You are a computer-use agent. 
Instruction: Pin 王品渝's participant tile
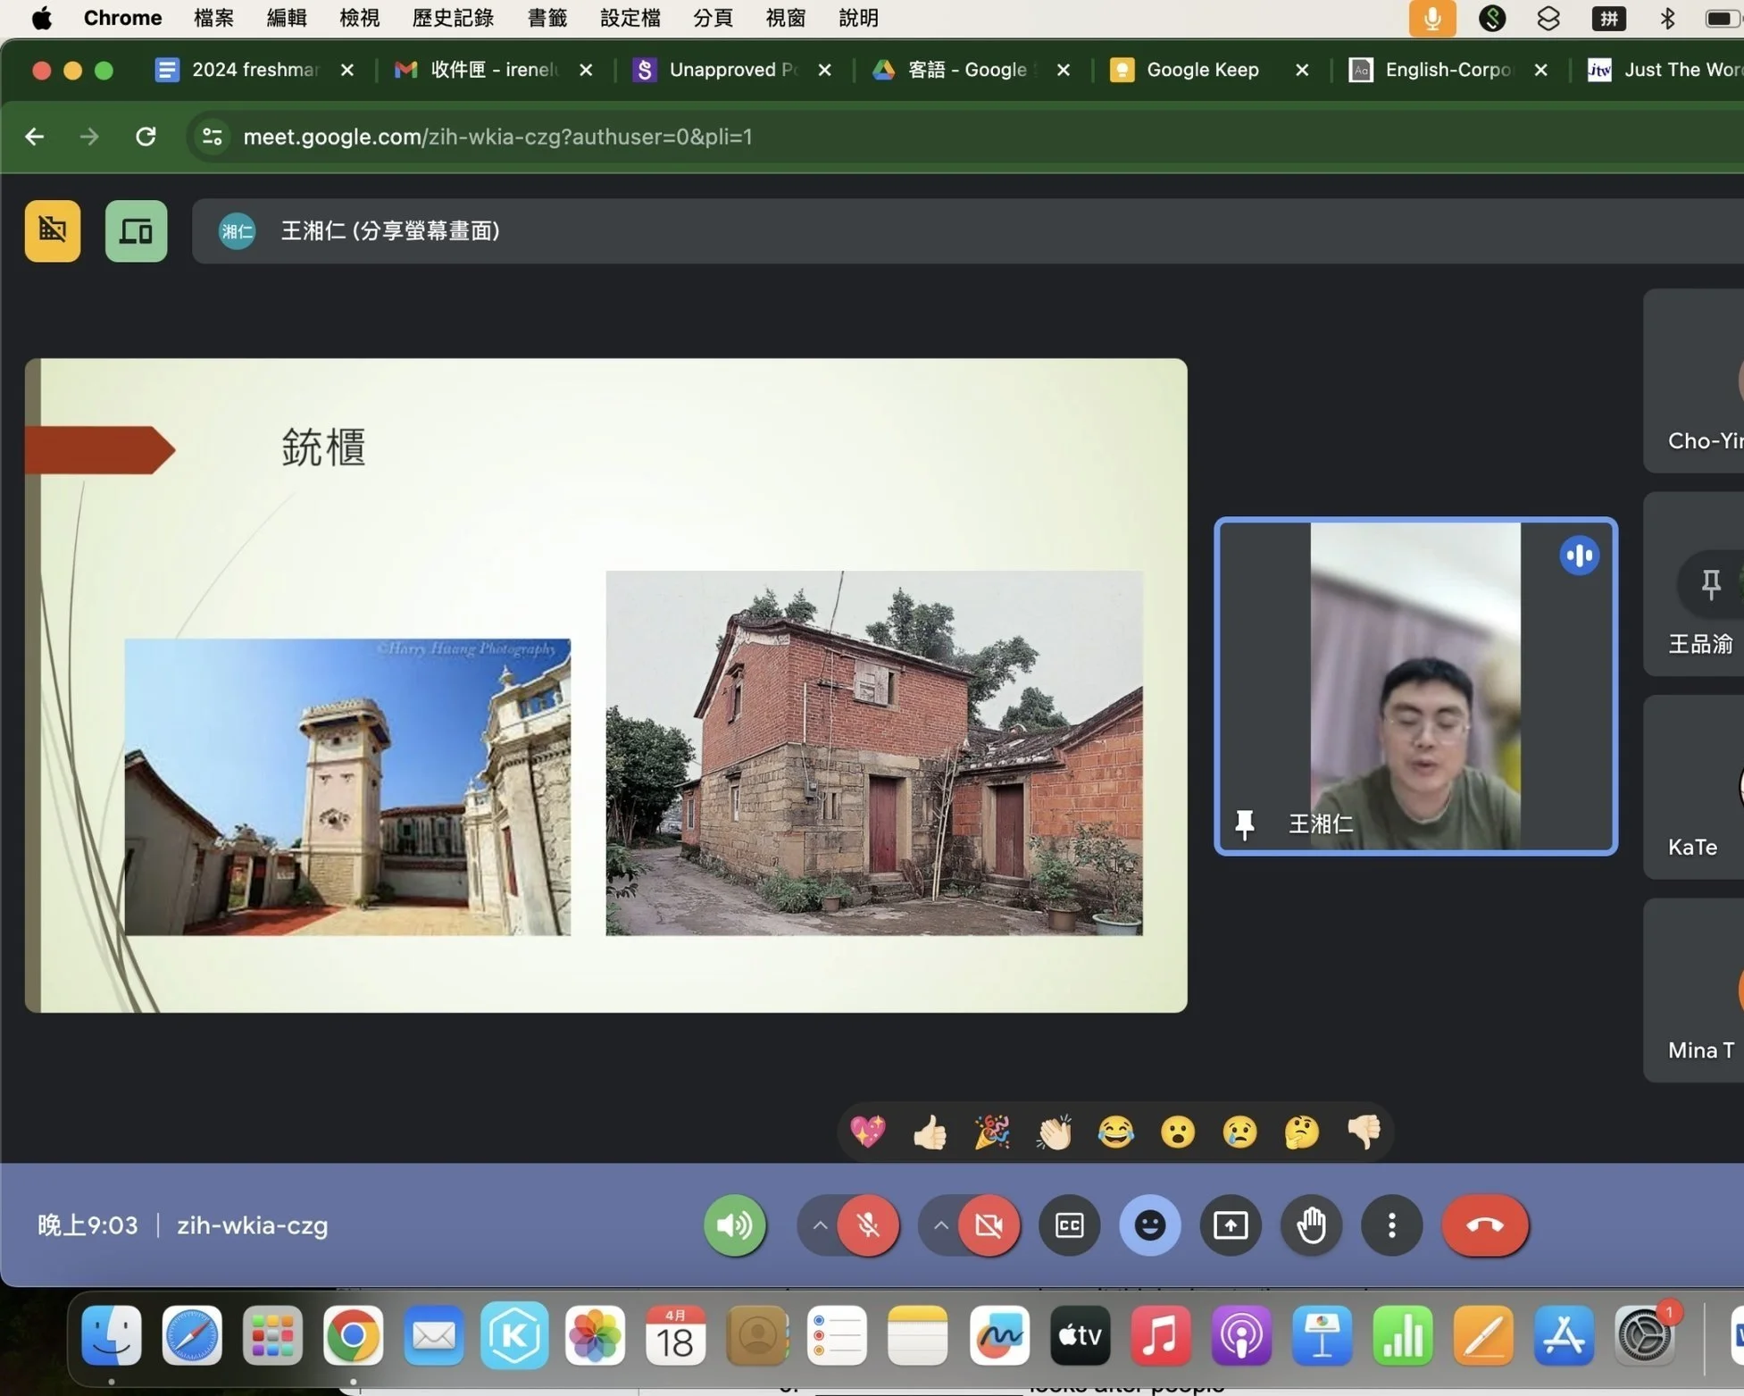point(1710,584)
